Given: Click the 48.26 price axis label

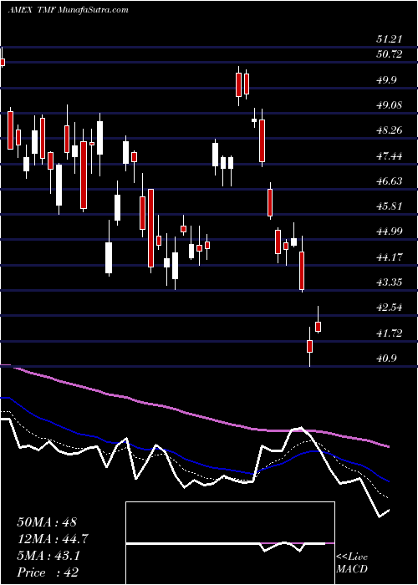Looking at the screenshot, I should click(x=390, y=130).
